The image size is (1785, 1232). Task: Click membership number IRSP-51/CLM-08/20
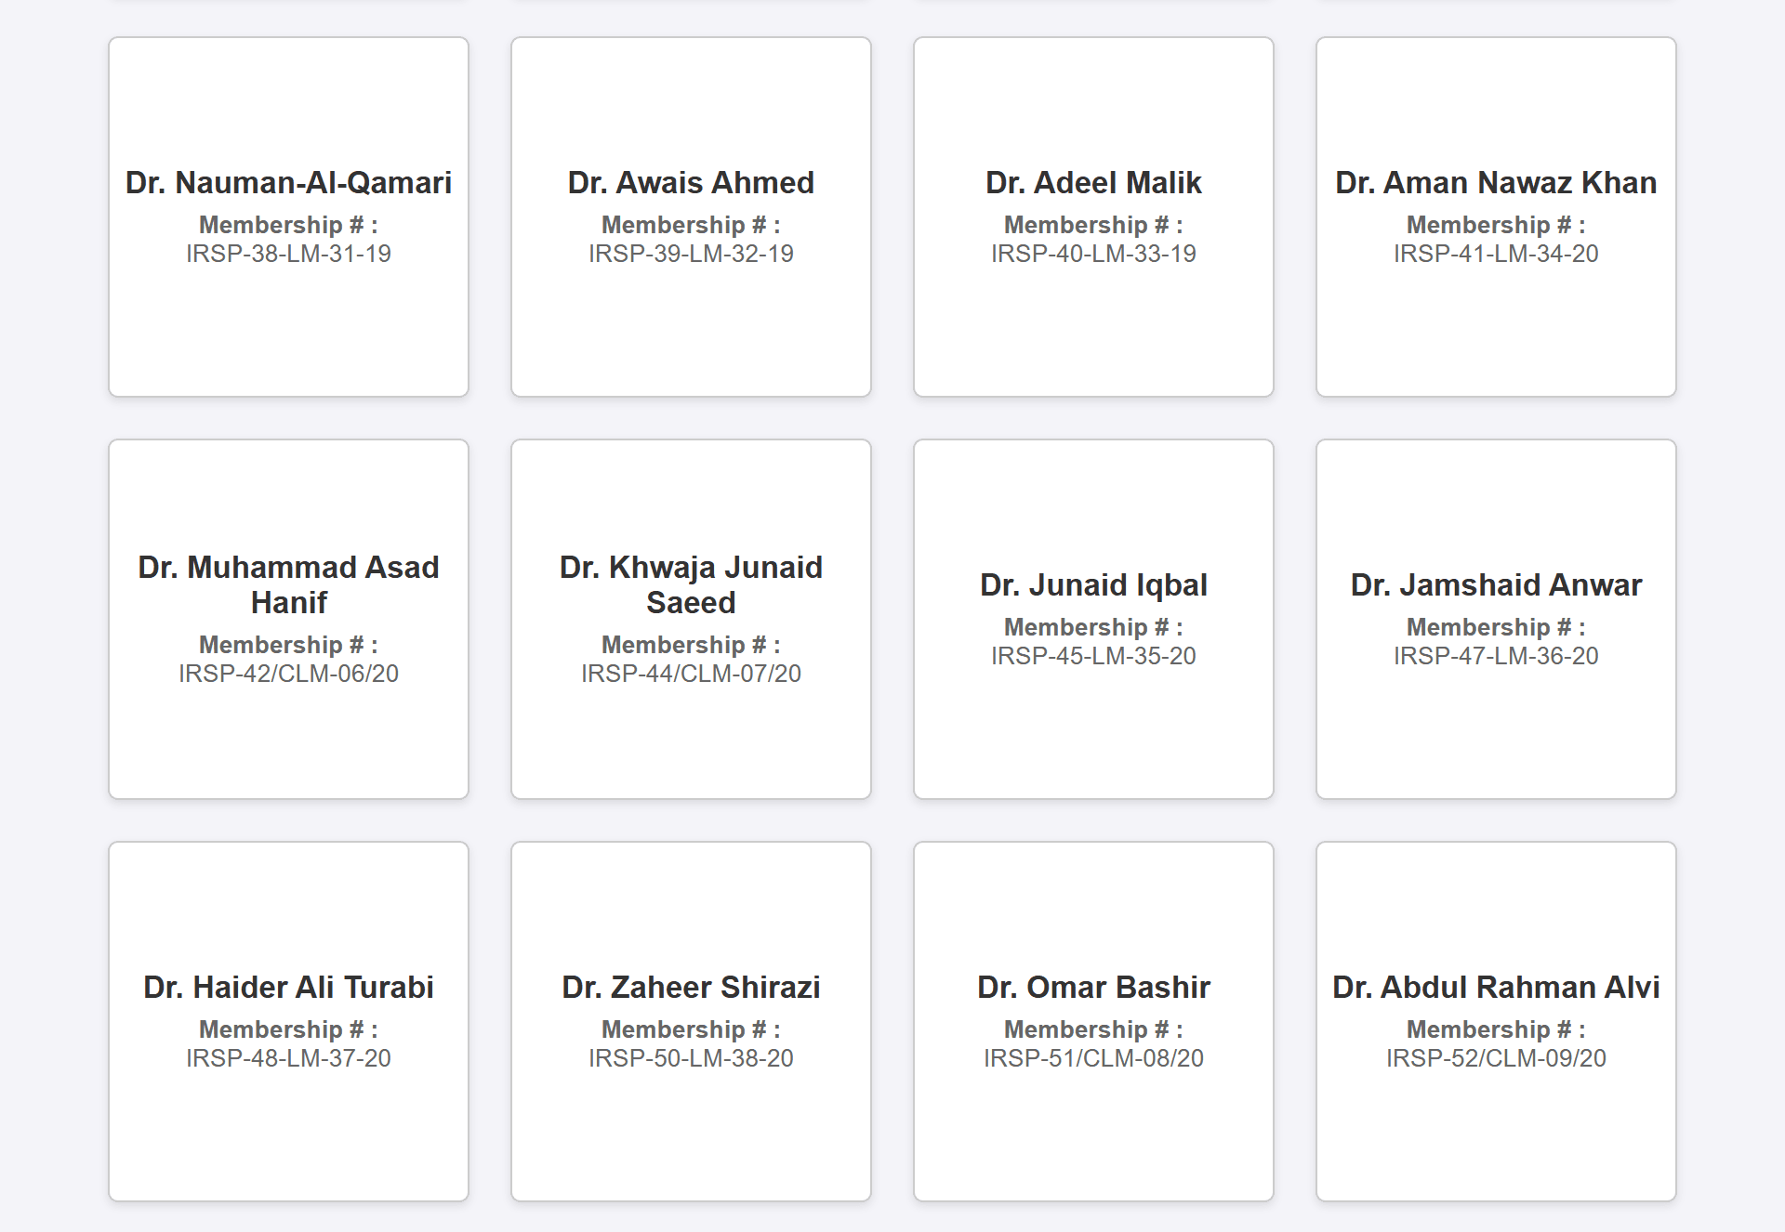click(1093, 1058)
